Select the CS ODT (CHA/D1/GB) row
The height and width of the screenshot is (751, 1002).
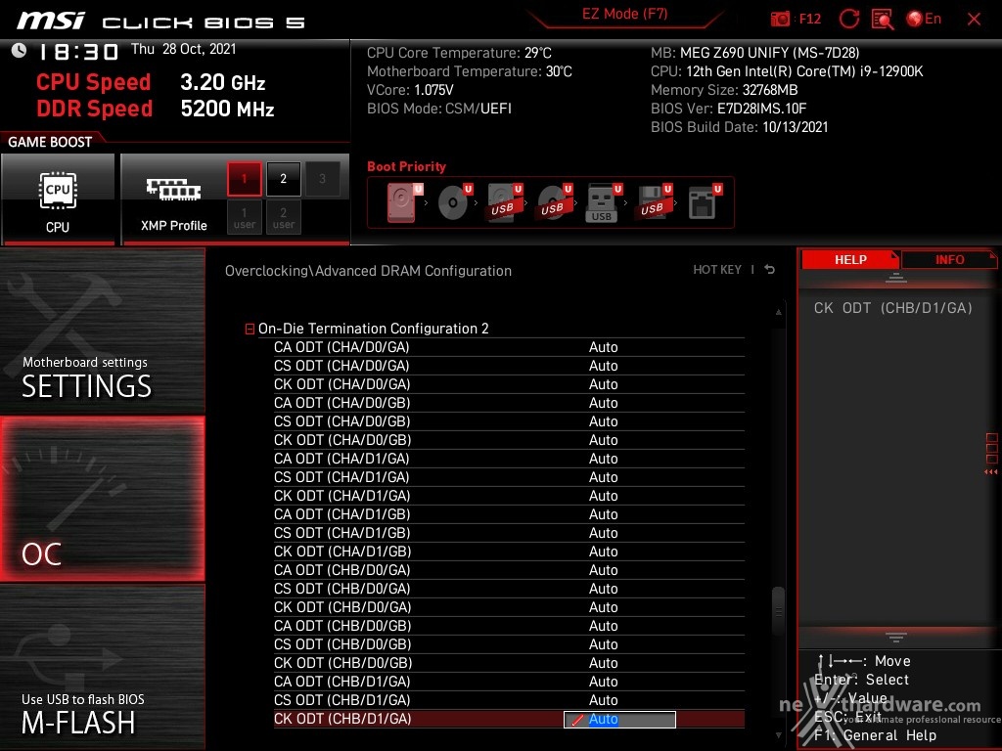coord(509,533)
